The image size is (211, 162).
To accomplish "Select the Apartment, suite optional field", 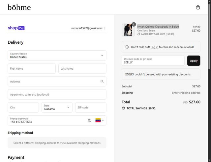I will click(x=57, y=94).
